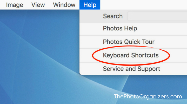Click empty menu bar area right of Help
Viewport: 187px width, 104px height.
tap(143, 5)
